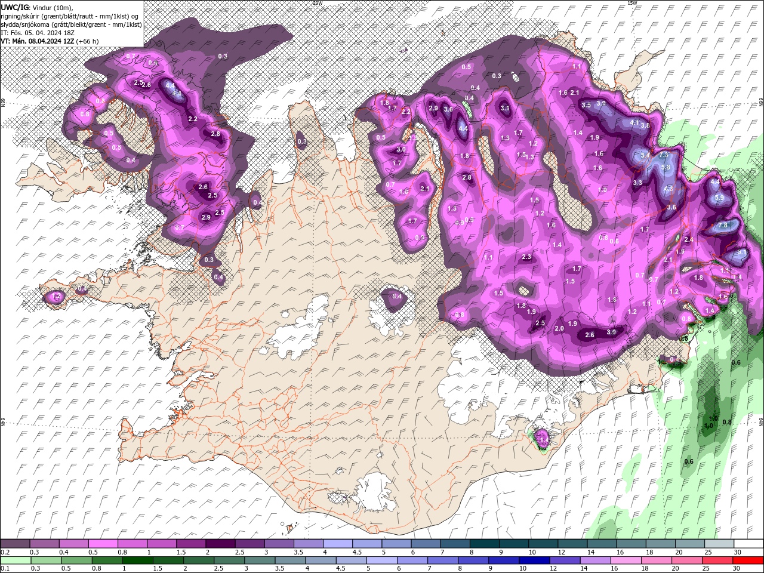Select the dark mauve 0.2 snow legend swatch
764x573 pixels.
15,544
